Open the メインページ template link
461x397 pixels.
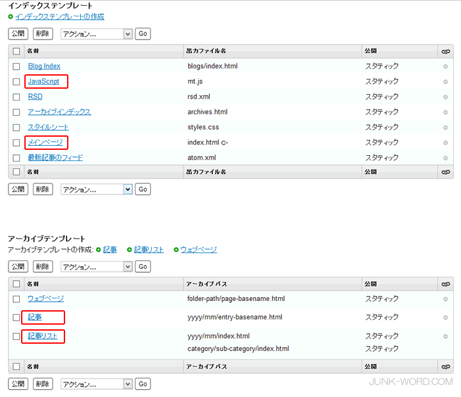coord(45,143)
